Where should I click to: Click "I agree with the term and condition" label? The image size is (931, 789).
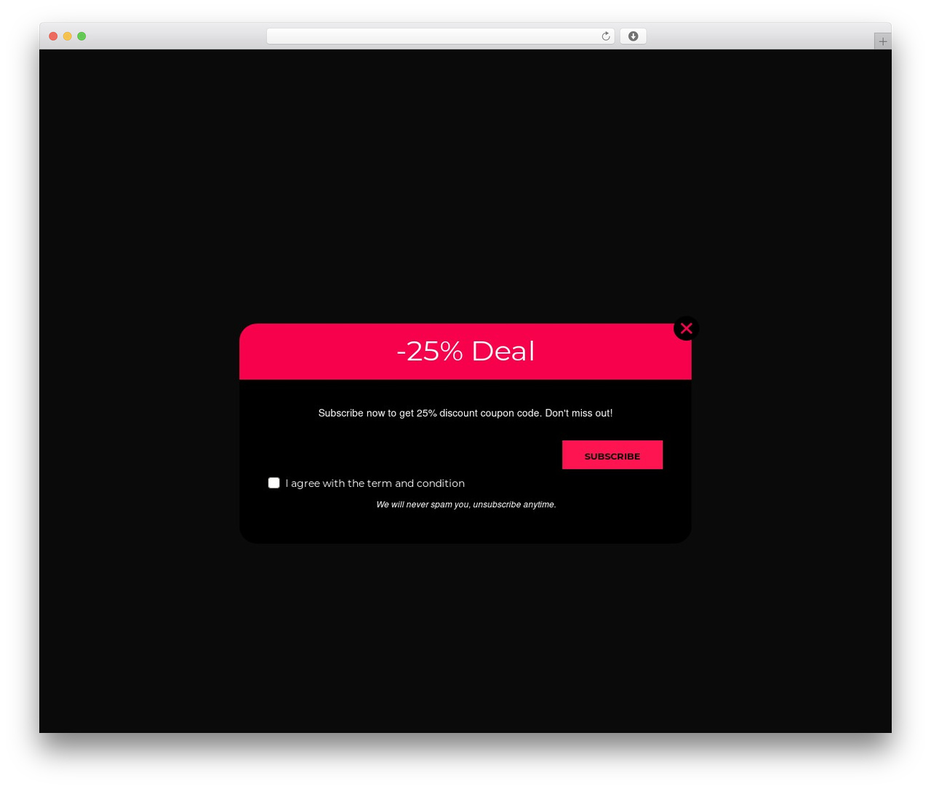click(375, 483)
